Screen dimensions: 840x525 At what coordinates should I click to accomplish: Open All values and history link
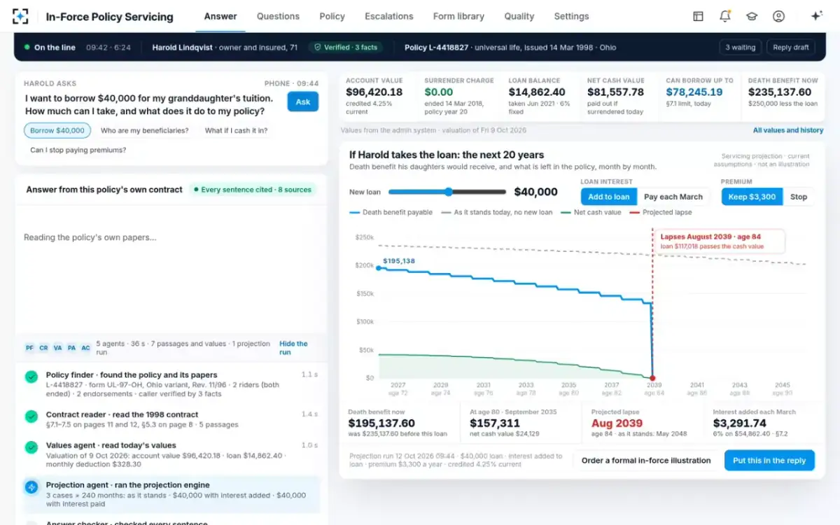[788, 130]
